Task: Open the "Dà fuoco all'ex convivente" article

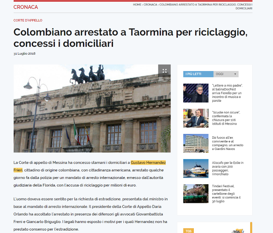Action: (x=227, y=143)
